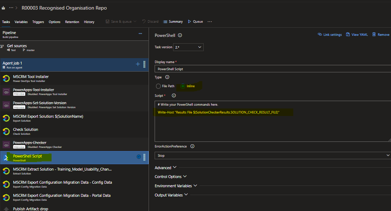The height and width of the screenshot is (211, 391).
Task: Open the Task version dropdown
Action: (188, 47)
